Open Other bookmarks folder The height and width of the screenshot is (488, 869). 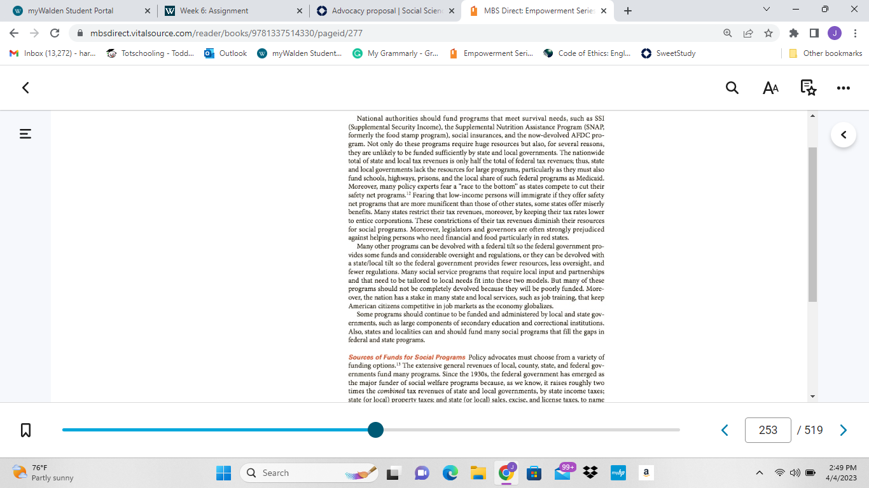coord(826,53)
